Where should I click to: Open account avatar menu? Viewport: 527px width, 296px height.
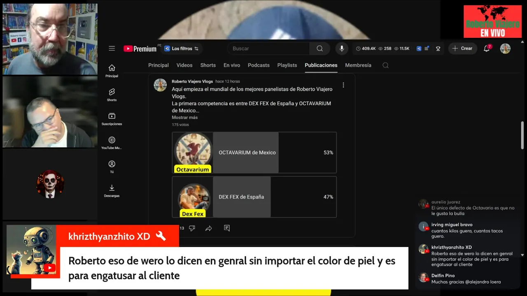[505, 49]
